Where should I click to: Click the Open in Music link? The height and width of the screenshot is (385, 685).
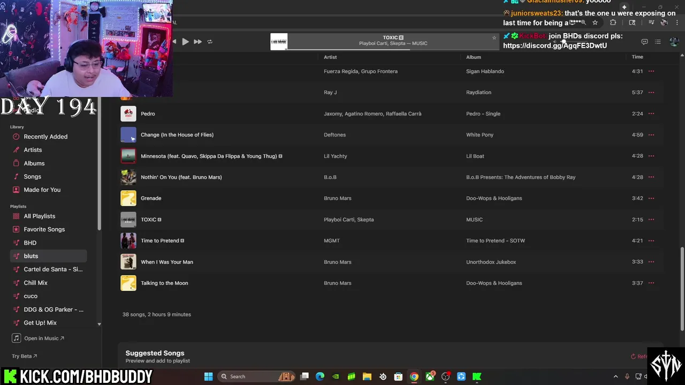point(38,338)
